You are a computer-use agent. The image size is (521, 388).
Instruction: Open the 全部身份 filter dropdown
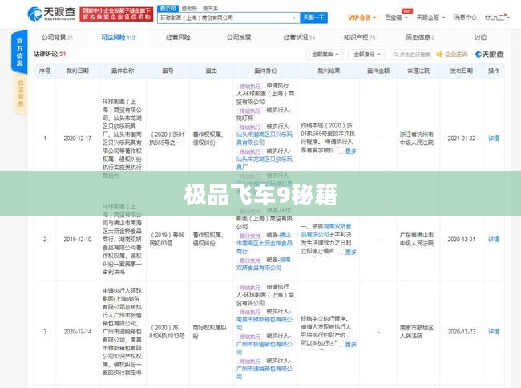click(x=366, y=55)
